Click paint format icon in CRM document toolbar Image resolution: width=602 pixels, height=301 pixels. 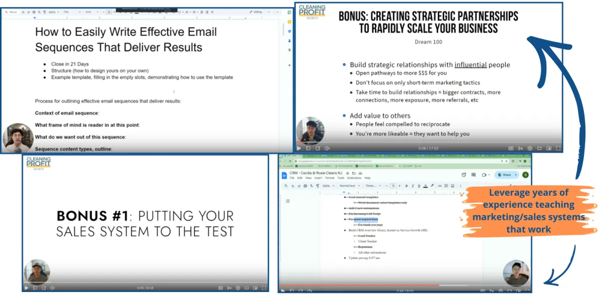tap(318, 186)
